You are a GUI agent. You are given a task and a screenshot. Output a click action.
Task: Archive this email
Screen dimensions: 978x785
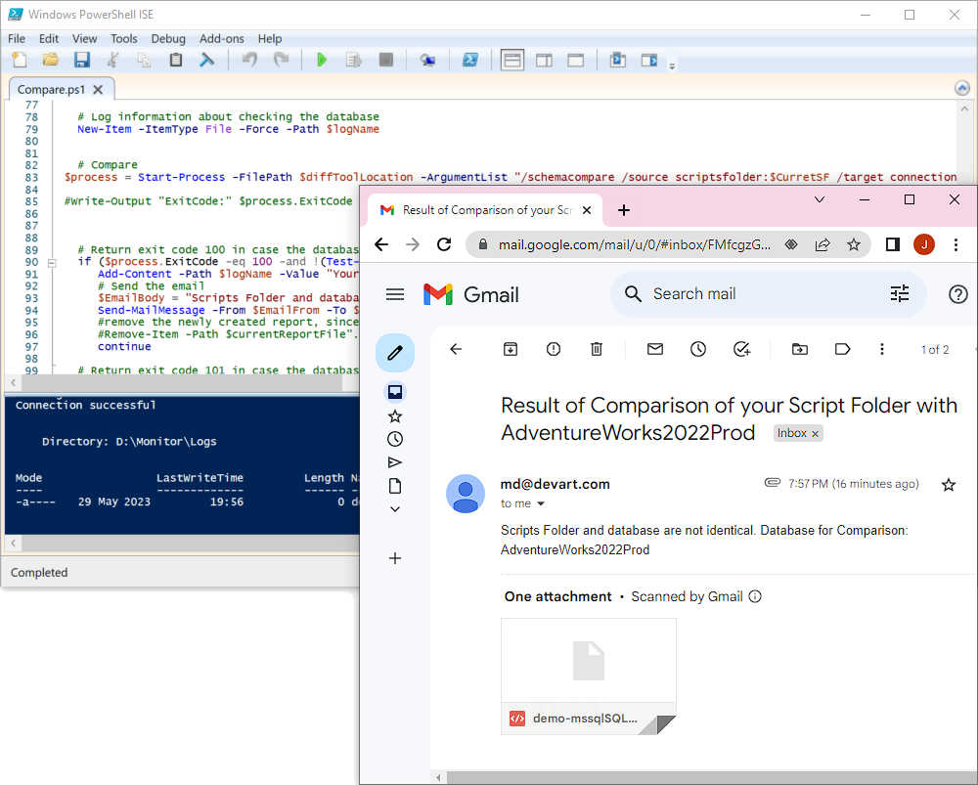pyautogui.click(x=511, y=349)
